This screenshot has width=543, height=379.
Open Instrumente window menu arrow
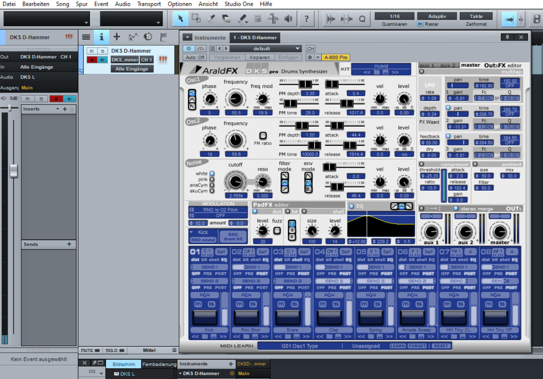187,37
